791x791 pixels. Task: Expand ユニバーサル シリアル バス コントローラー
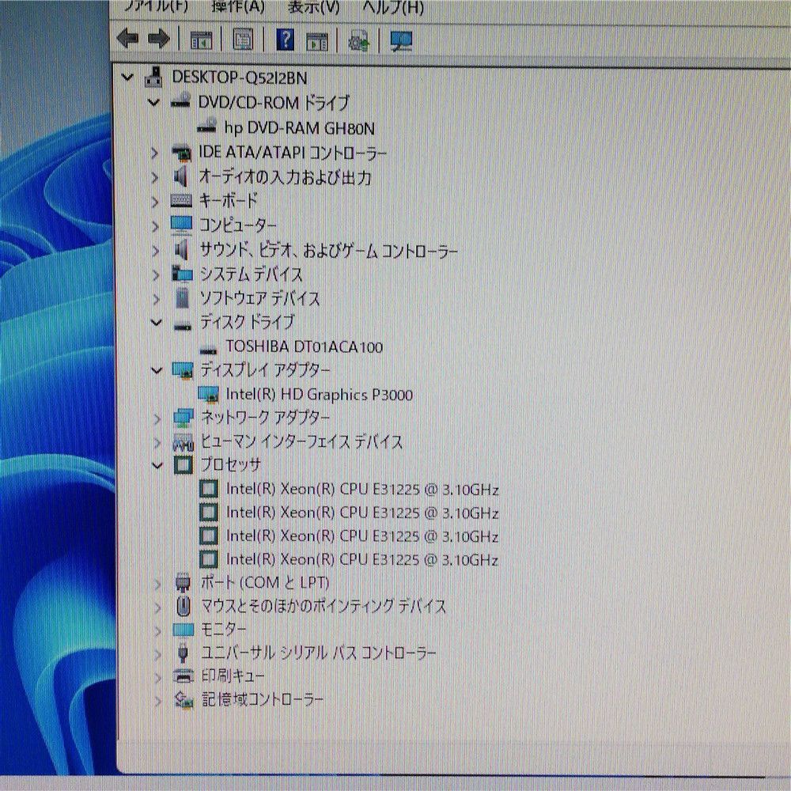(157, 654)
